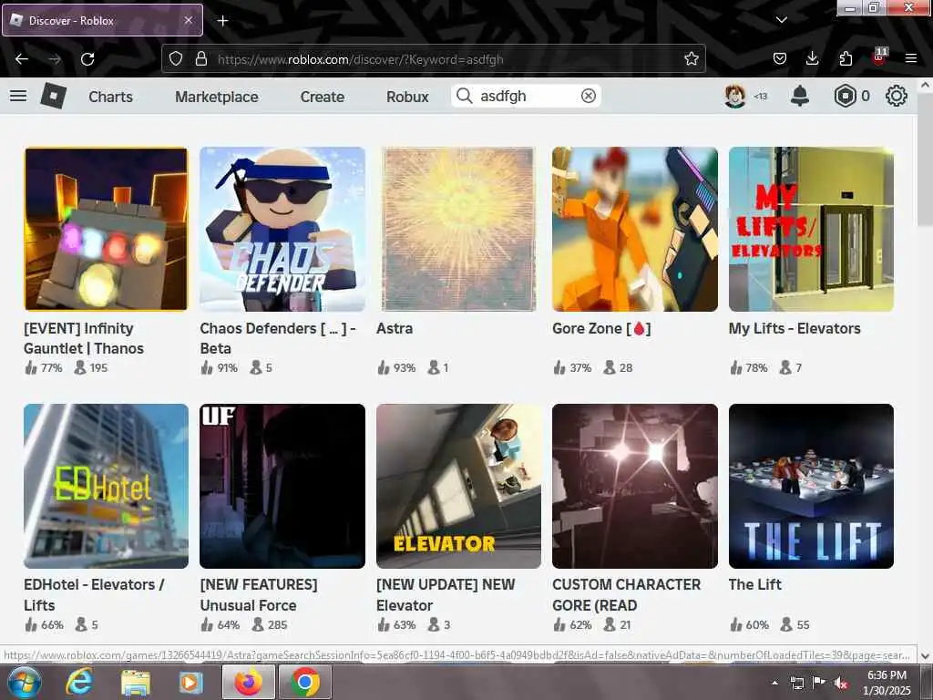This screenshot has height=700, width=933.
Task: Click 'My Lifts - Elevators' title
Action: click(x=795, y=328)
